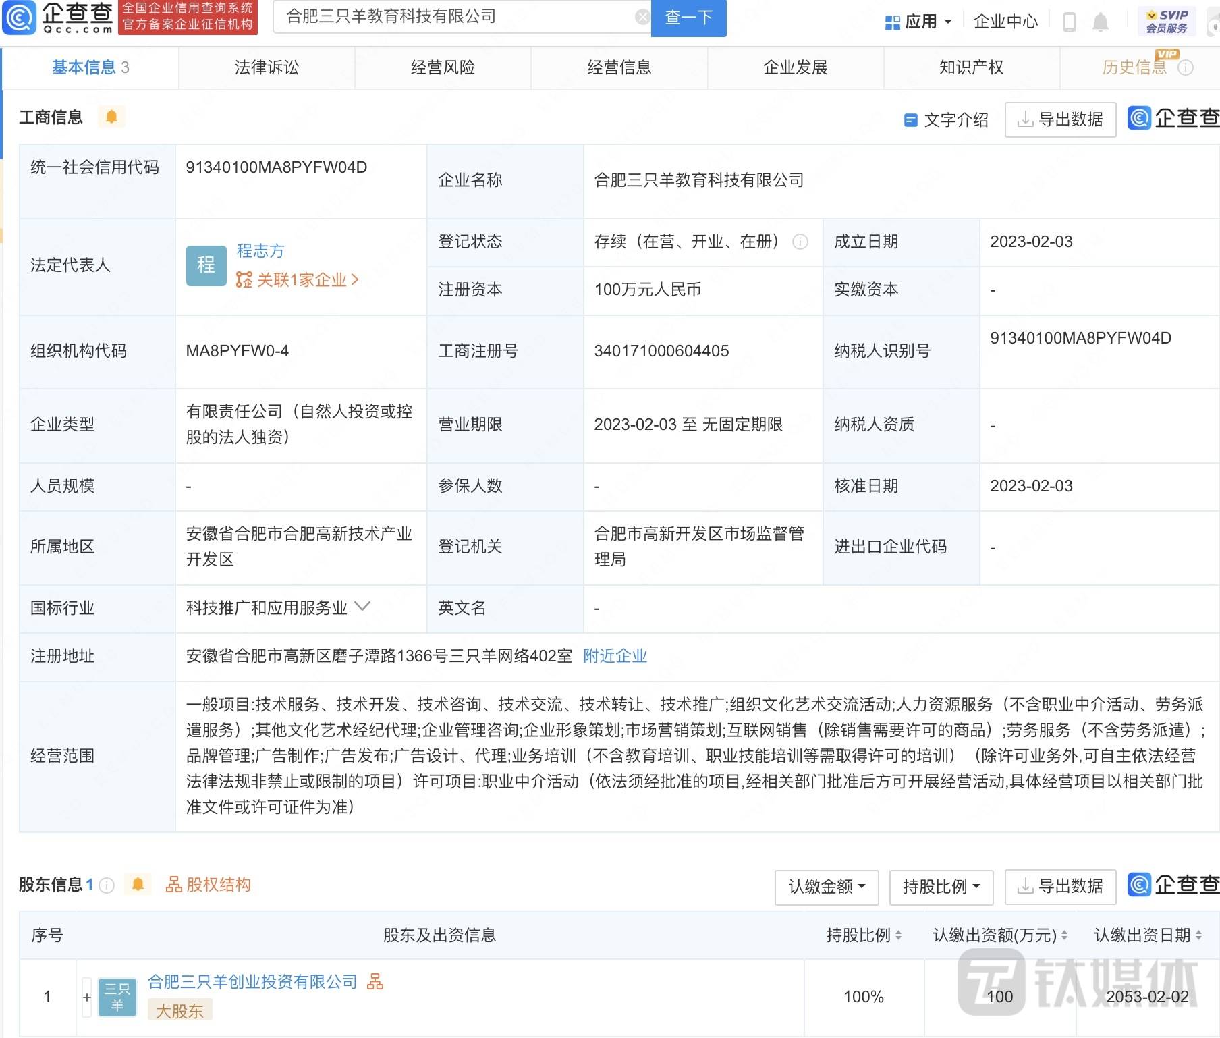Switch to 经营风险 tab
Screen dimensions: 1220x1038
[x=443, y=67]
